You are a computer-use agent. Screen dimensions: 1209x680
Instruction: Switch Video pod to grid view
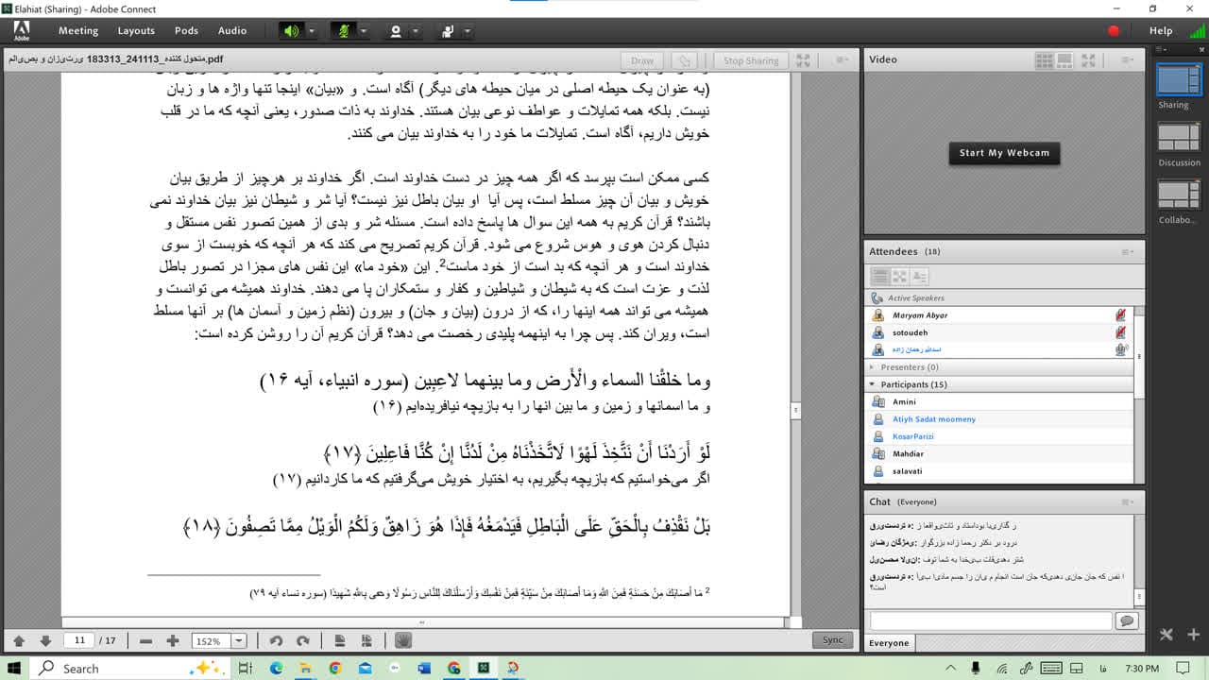[x=1044, y=59]
